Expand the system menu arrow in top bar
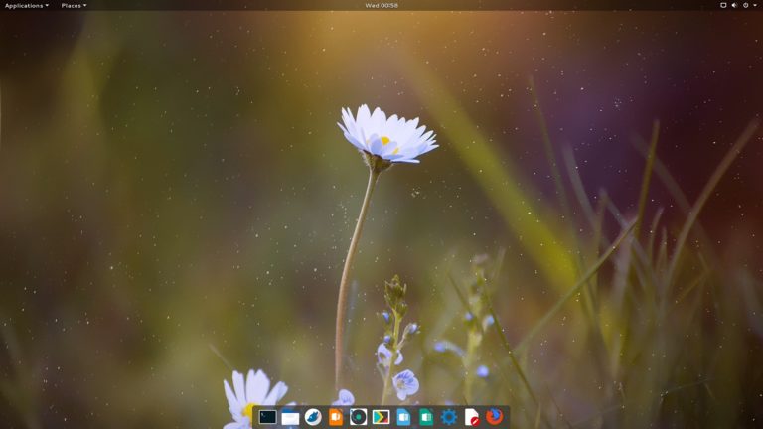763x429 pixels. coord(756,5)
